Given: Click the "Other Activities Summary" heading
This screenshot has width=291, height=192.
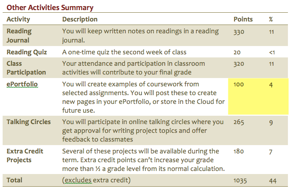Looking at the screenshot, I should [50, 7].
